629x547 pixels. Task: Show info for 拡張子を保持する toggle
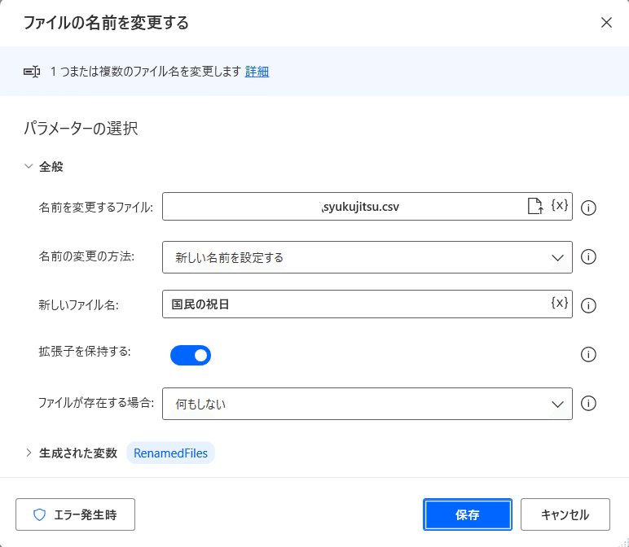coord(588,354)
